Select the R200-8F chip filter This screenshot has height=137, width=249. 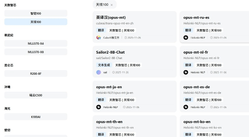pos(36,73)
